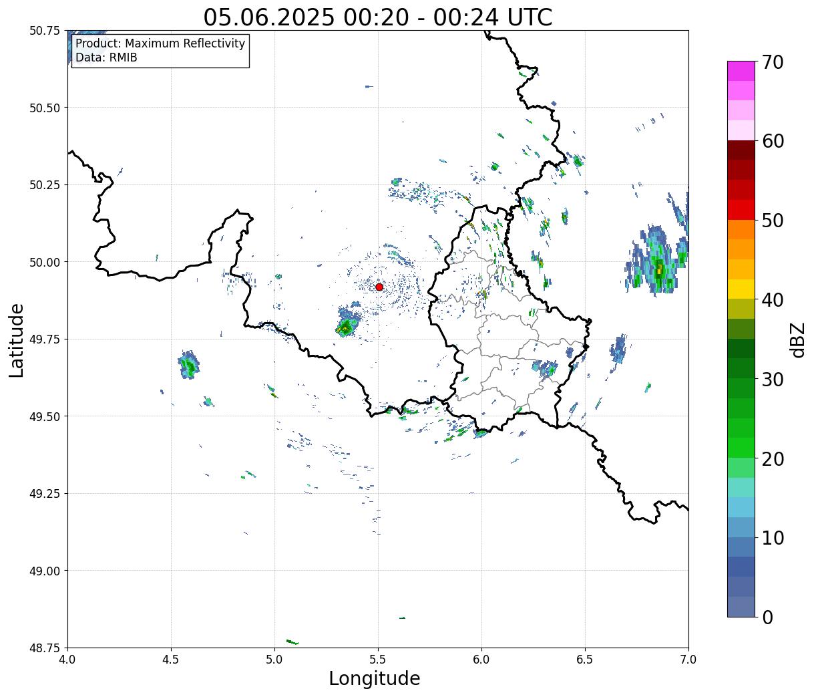Click the longitude tick label 6.5

pyautogui.click(x=585, y=660)
